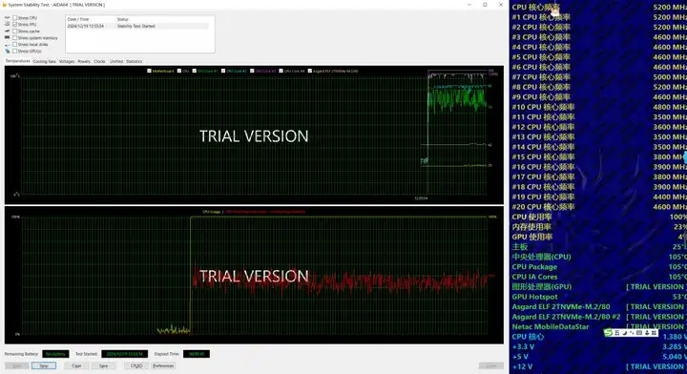Open the Statistics tab
This screenshot has height=374, width=687.
coord(135,61)
